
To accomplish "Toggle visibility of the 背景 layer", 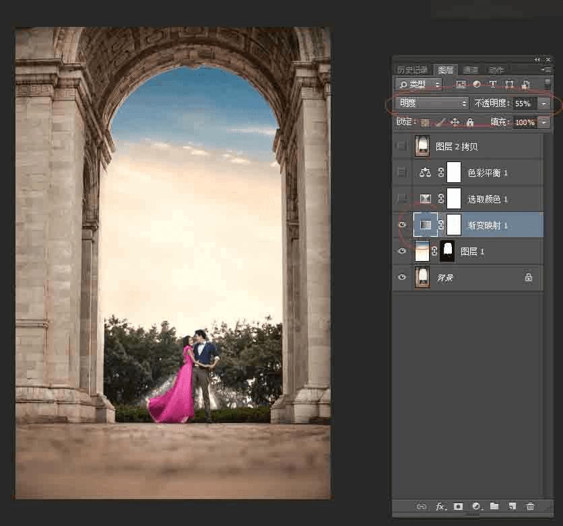I will tap(402, 277).
